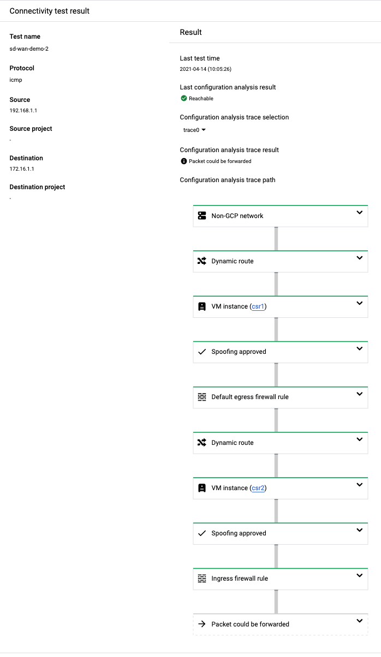
Task: Expand the Ingress firewall rule step
Action: pos(359,575)
